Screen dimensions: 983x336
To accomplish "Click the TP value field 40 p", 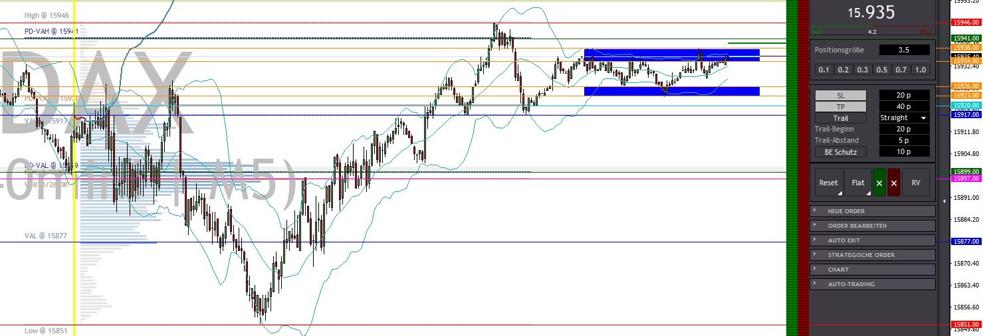I will 904,107.
